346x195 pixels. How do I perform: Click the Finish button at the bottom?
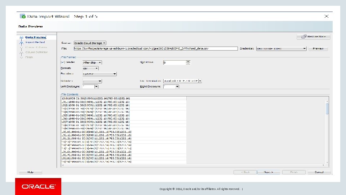click(294, 172)
